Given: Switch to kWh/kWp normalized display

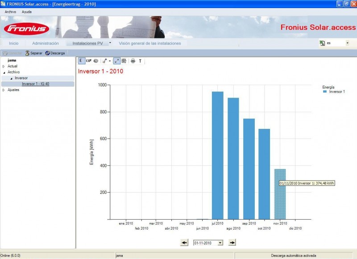Looking at the screenshot, I should coord(124,61).
